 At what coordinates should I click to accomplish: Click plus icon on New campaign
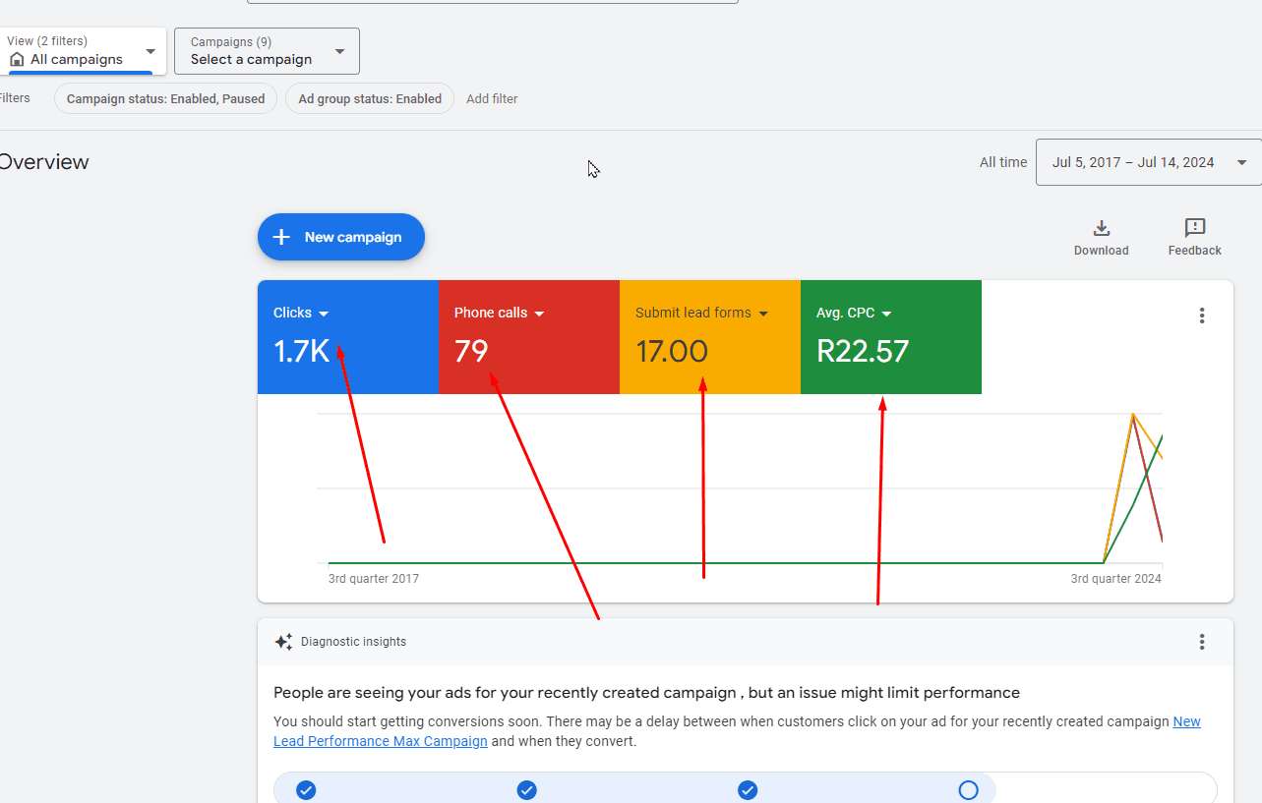click(x=281, y=237)
